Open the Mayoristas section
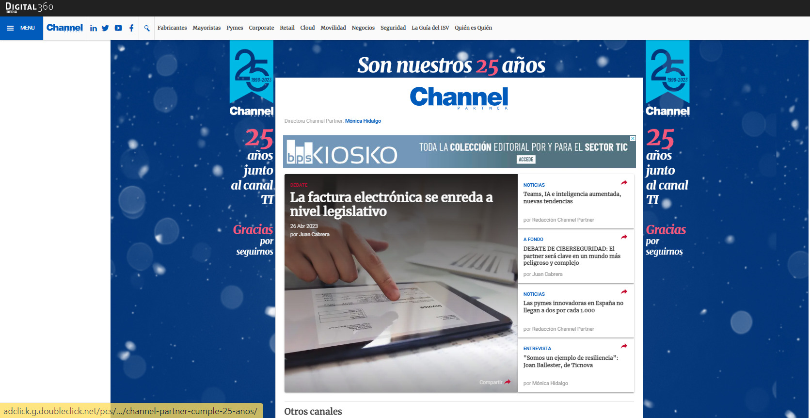 click(206, 28)
